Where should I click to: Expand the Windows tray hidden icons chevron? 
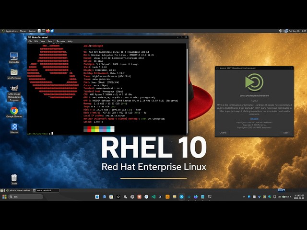point(244,197)
